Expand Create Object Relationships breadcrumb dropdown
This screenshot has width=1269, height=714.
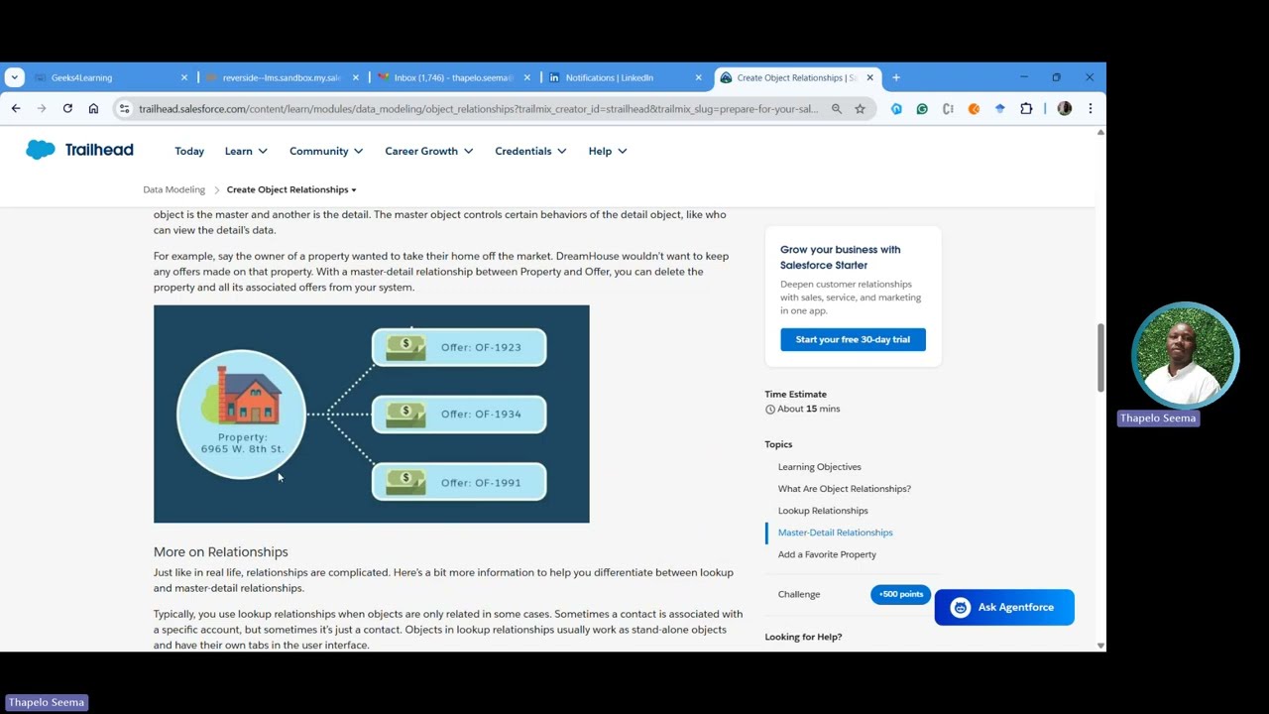point(291,189)
